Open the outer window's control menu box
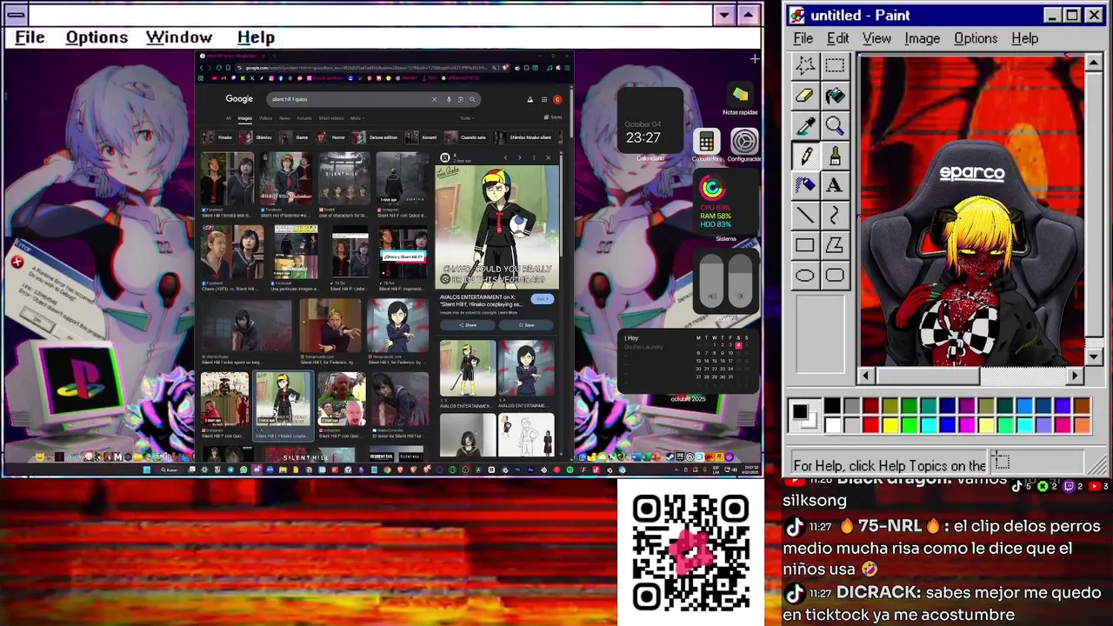The image size is (1113, 626). 17,15
